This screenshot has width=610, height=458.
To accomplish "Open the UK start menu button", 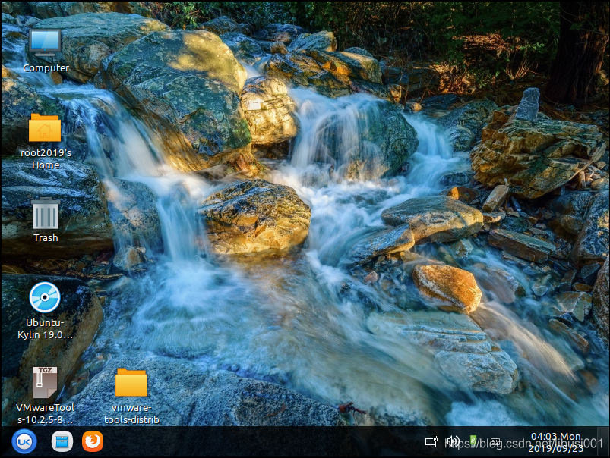I will (24, 441).
